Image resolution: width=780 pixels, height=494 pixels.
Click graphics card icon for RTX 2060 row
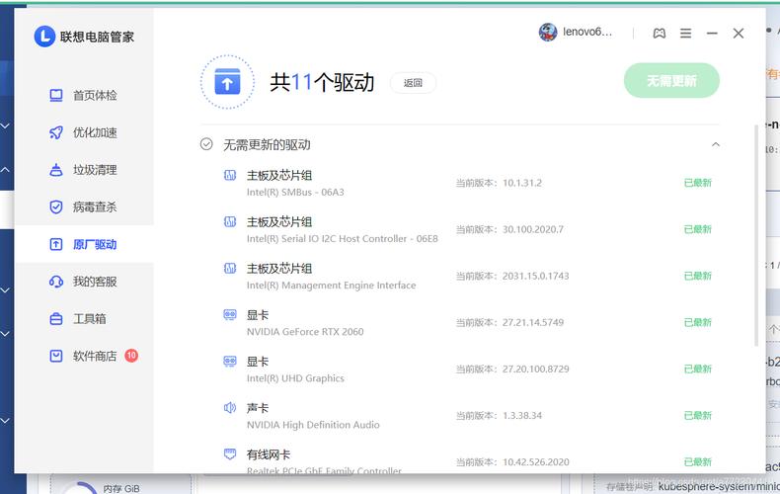click(x=230, y=315)
